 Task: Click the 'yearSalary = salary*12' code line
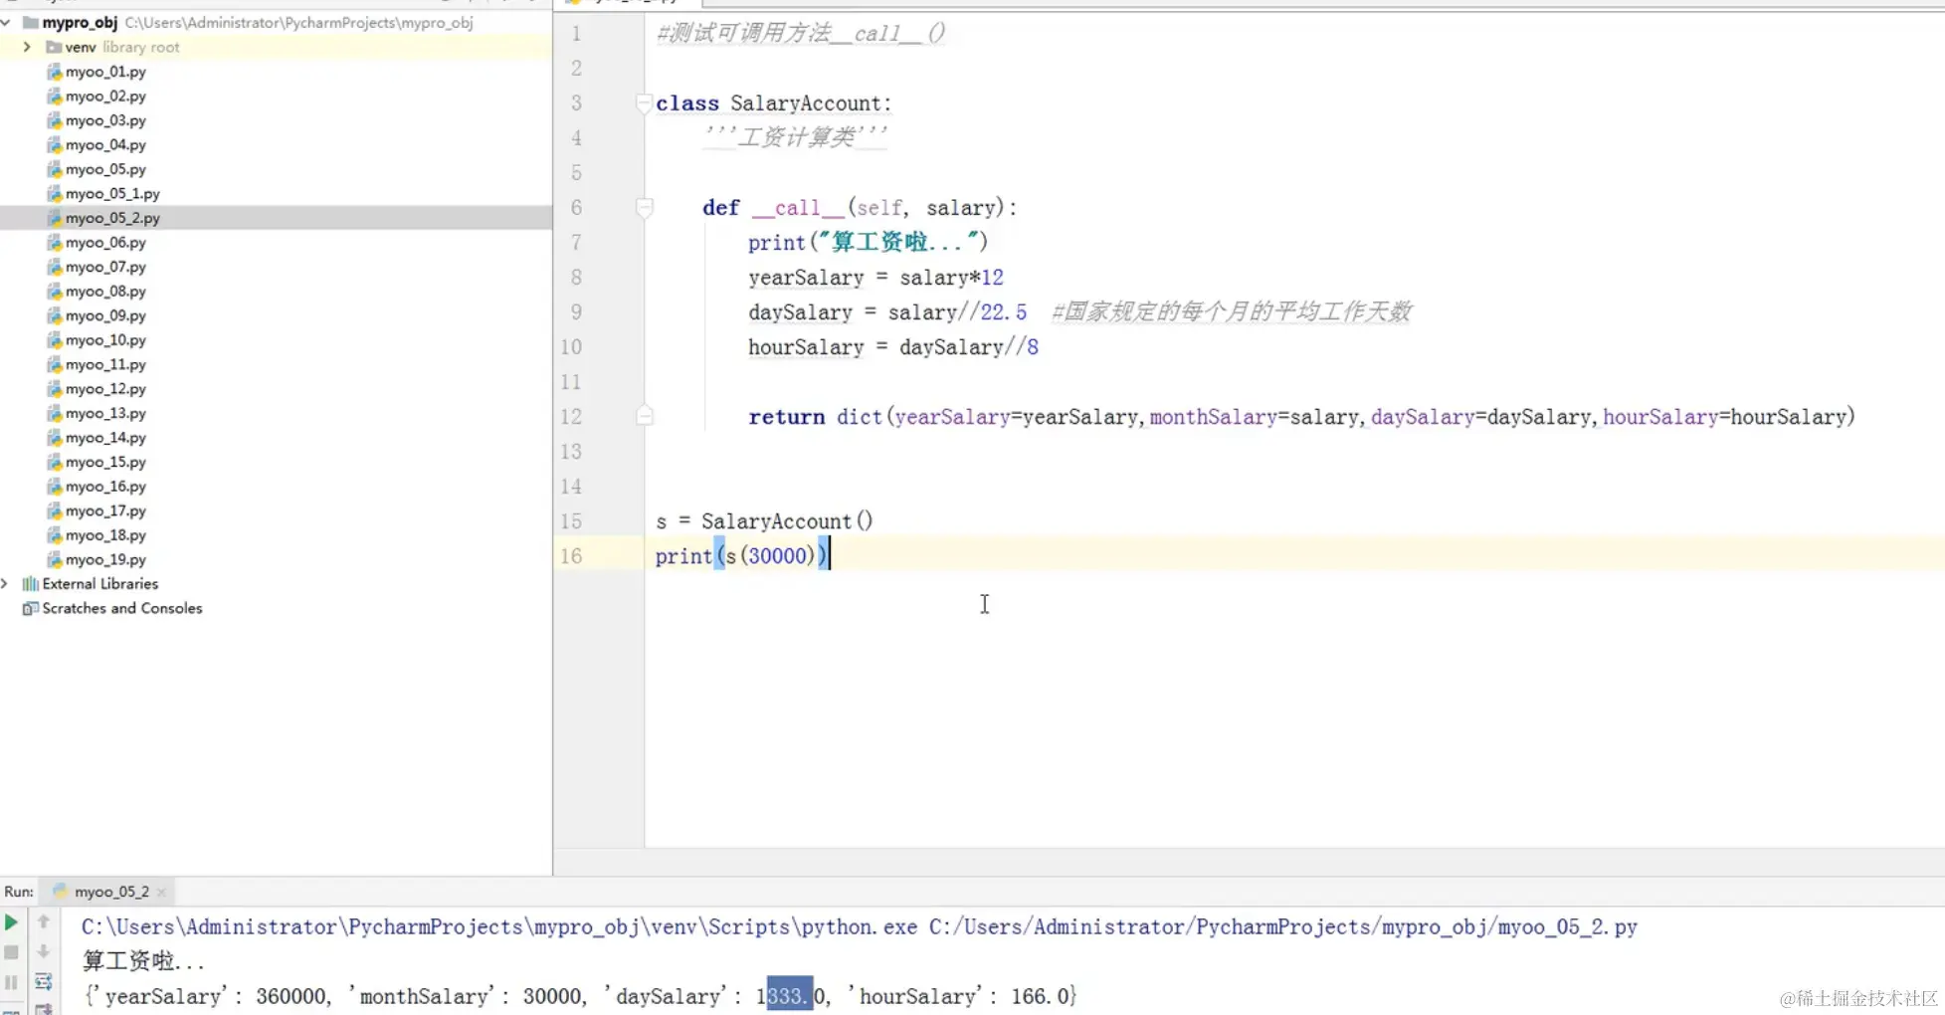coord(875,278)
